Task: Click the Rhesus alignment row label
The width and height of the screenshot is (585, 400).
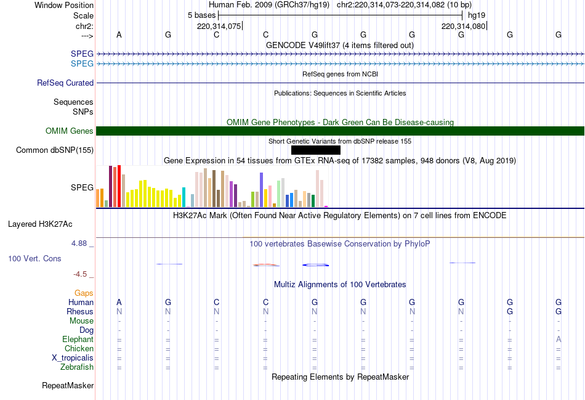Action: point(80,311)
